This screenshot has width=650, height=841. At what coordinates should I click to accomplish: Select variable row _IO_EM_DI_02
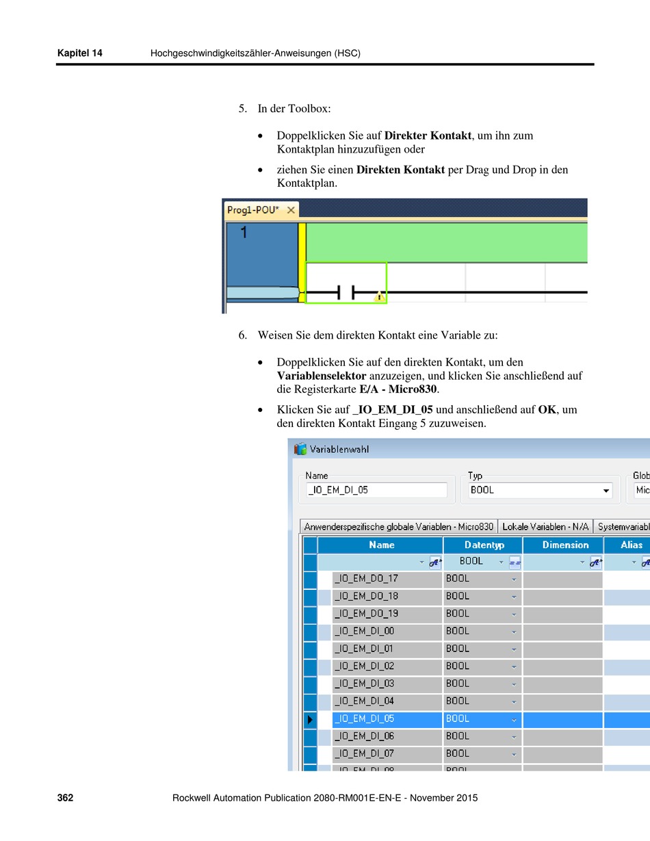tap(387, 667)
